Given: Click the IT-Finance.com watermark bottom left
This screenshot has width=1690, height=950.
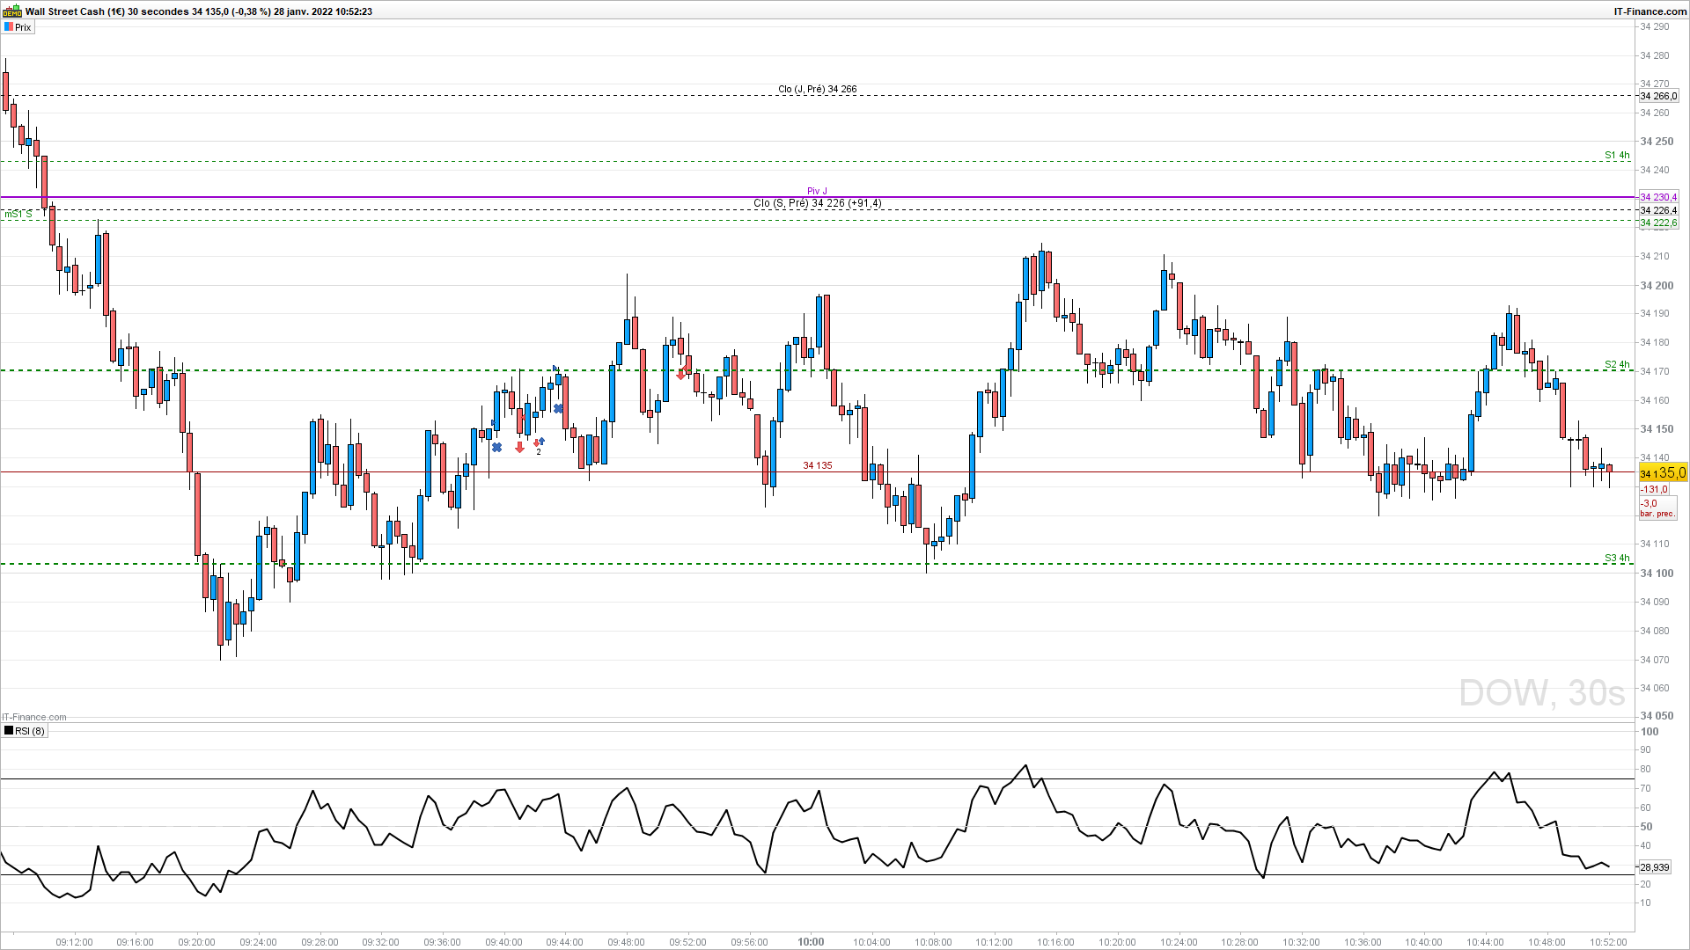Looking at the screenshot, I should pos(34,717).
